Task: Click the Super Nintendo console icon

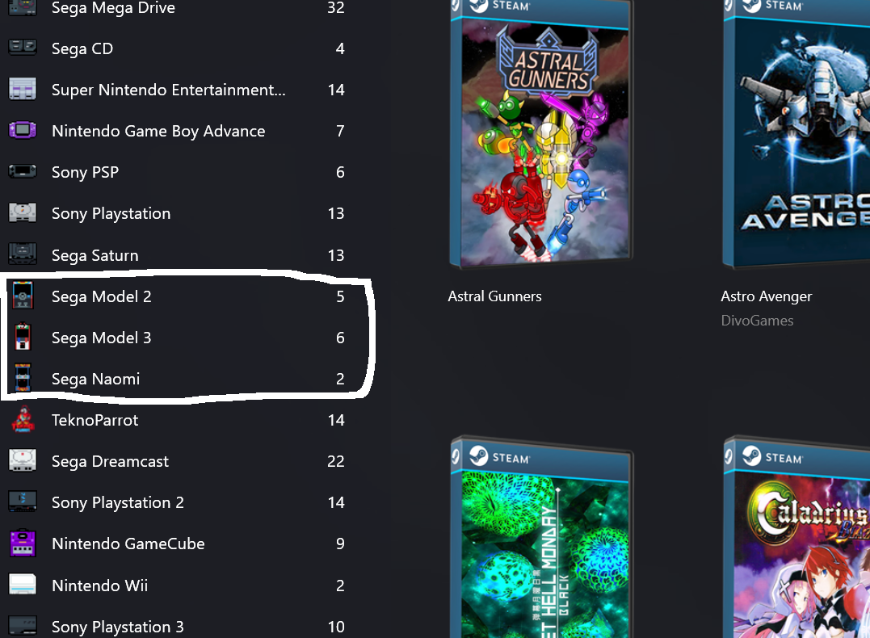Action: (23, 90)
